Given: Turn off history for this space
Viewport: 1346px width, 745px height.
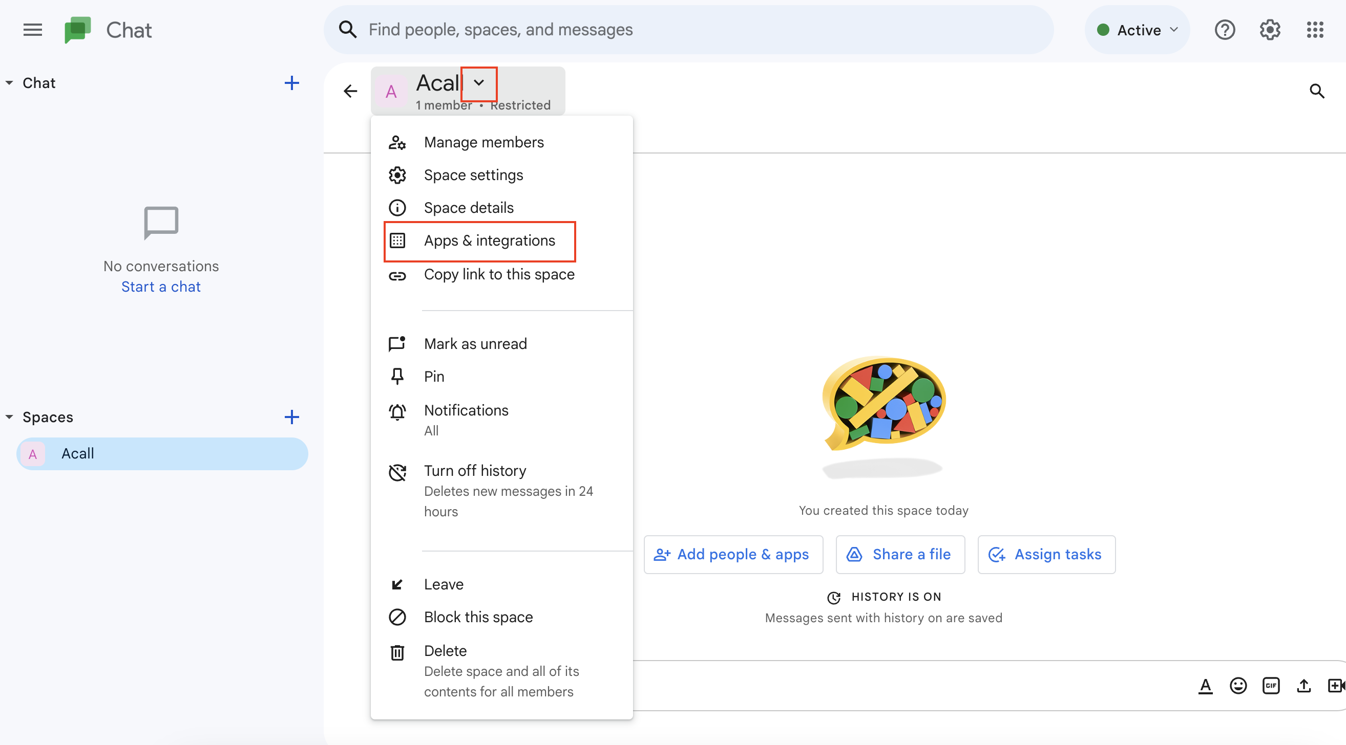Looking at the screenshot, I should click(x=474, y=471).
